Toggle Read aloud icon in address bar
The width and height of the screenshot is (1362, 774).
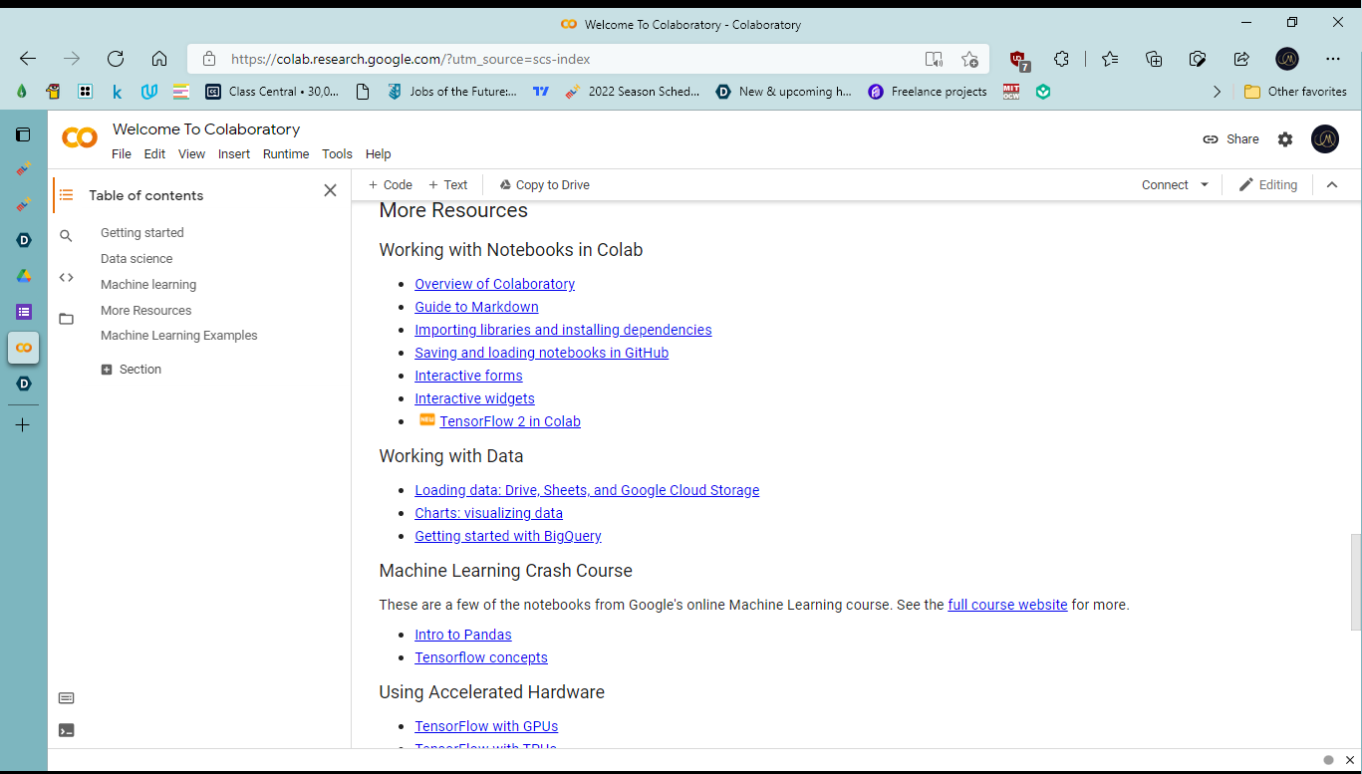click(934, 59)
